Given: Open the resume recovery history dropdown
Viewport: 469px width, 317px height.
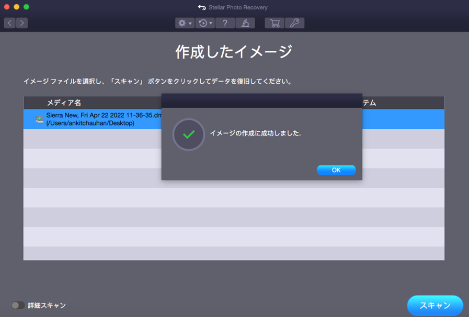Looking at the screenshot, I should pyautogui.click(x=205, y=23).
